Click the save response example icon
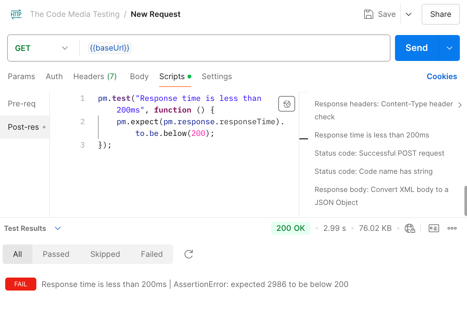467x310 pixels. pyautogui.click(x=434, y=228)
